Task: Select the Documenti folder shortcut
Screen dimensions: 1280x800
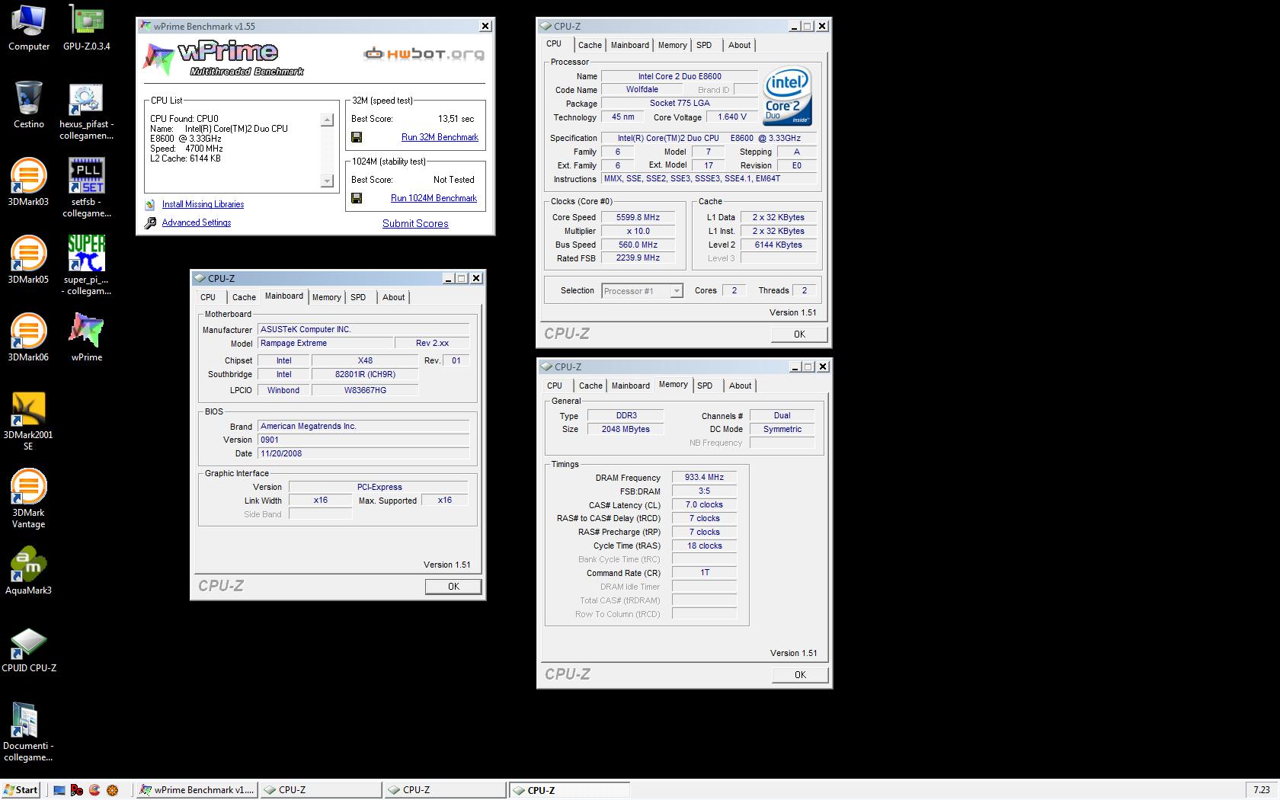Action: [28, 732]
